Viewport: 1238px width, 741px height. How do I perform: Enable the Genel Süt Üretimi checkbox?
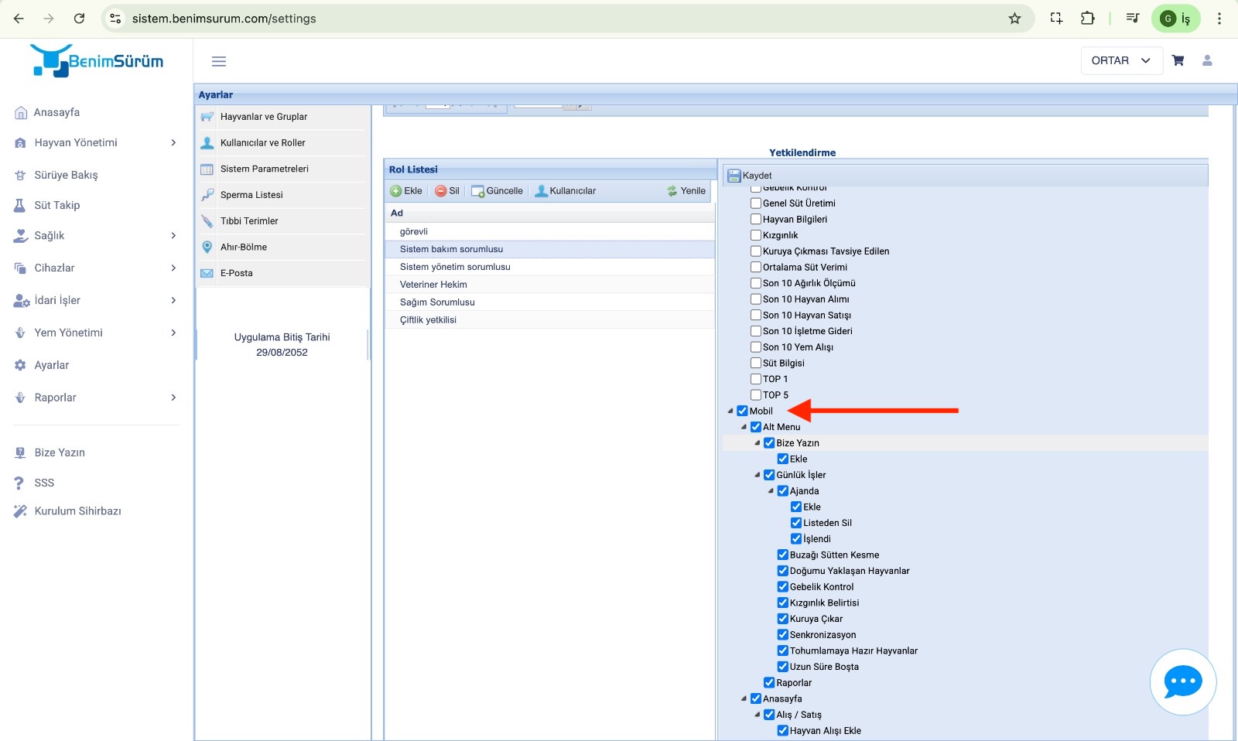[x=756, y=203]
